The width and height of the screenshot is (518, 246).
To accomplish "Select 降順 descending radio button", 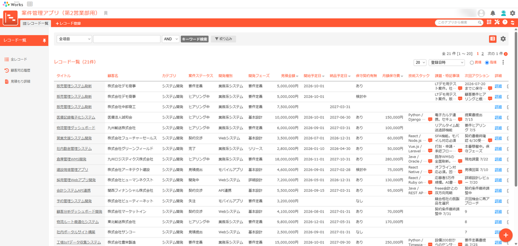I will pyautogui.click(x=487, y=62).
